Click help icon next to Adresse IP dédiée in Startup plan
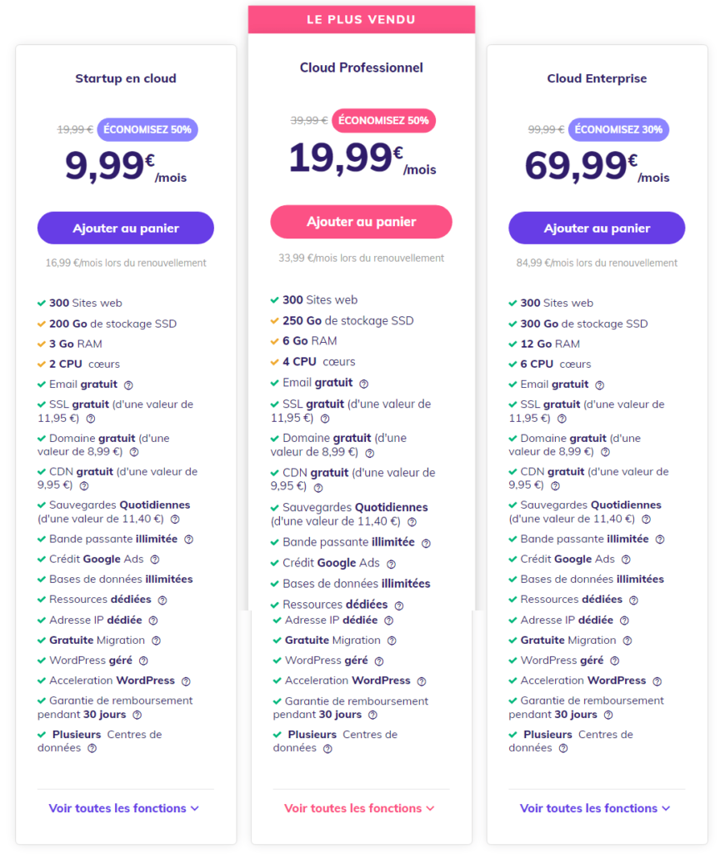This screenshot has height=854, width=720. pyautogui.click(x=153, y=620)
